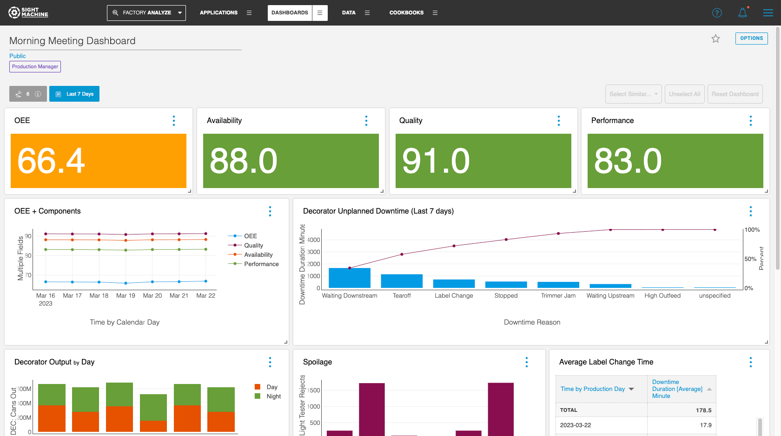Click the Public link
The image size is (781, 436).
tap(18, 56)
